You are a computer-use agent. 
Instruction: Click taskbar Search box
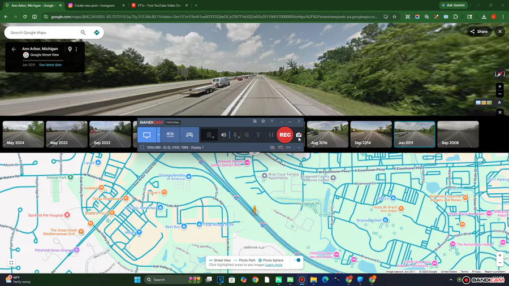pos(172,280)
